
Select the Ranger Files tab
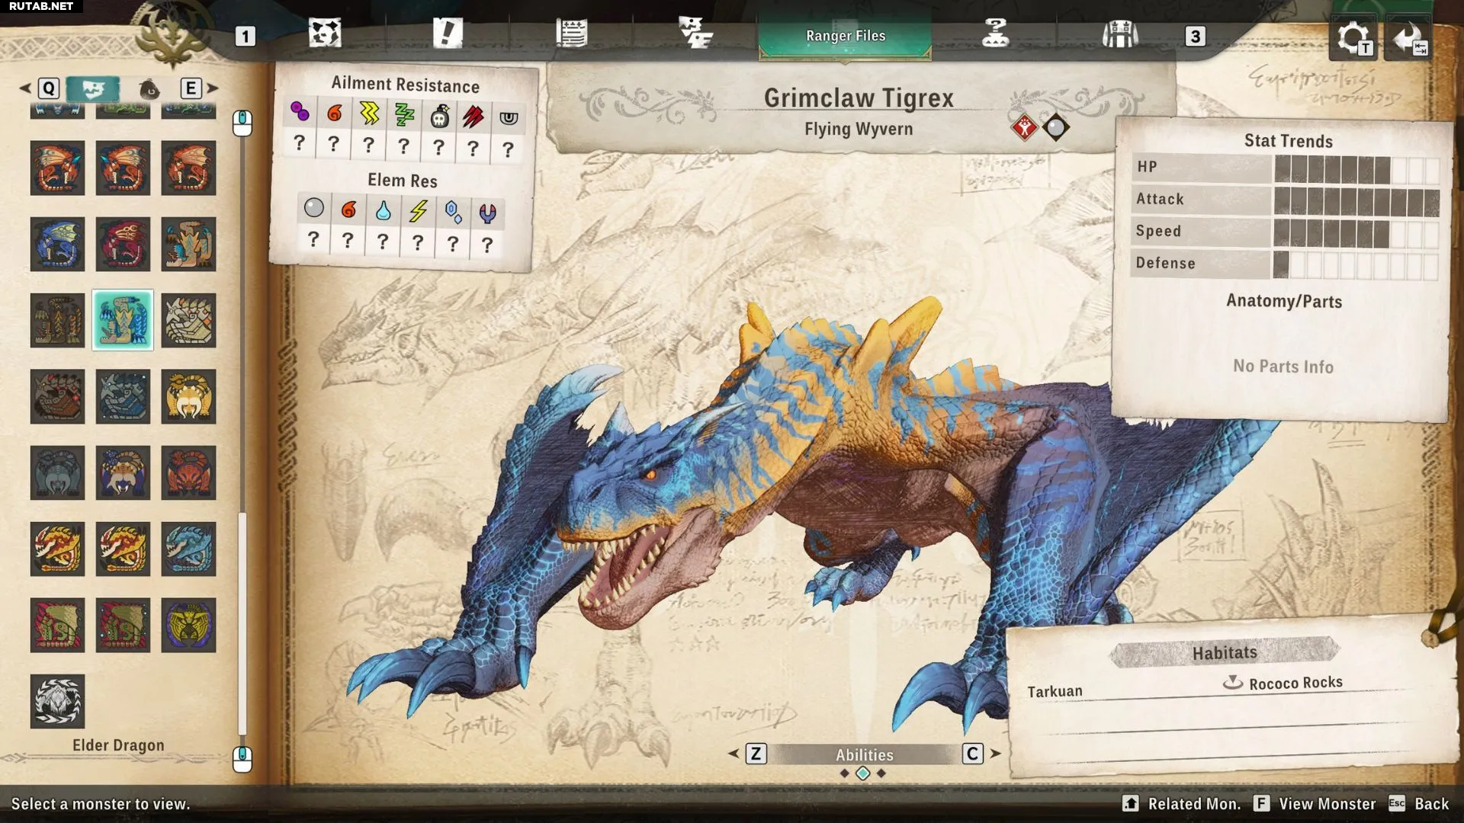pyautogui.click(x=845, y=36)
